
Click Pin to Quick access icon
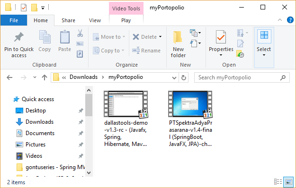pos(19,37)
